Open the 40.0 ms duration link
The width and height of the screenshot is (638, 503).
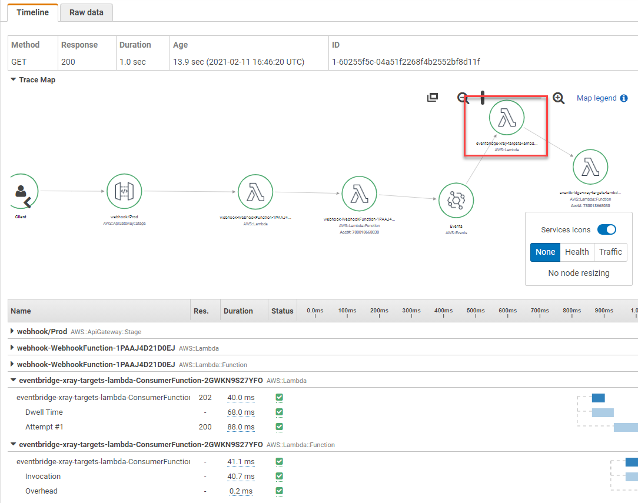[241, 398]
